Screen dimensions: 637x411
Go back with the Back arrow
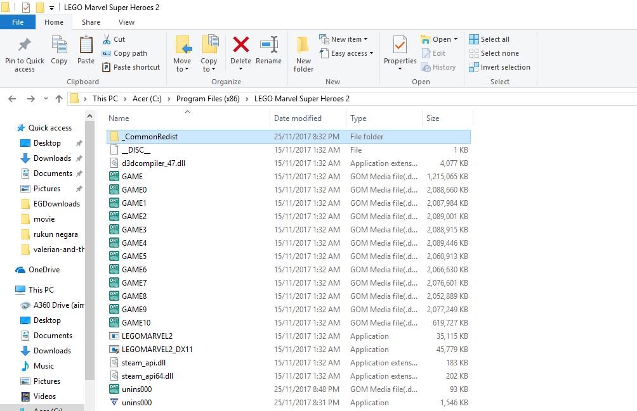tap(12, 99)
